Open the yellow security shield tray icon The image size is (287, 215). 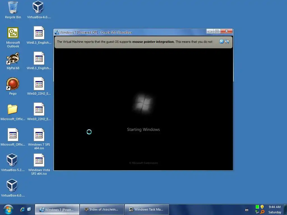click(262, 207)
